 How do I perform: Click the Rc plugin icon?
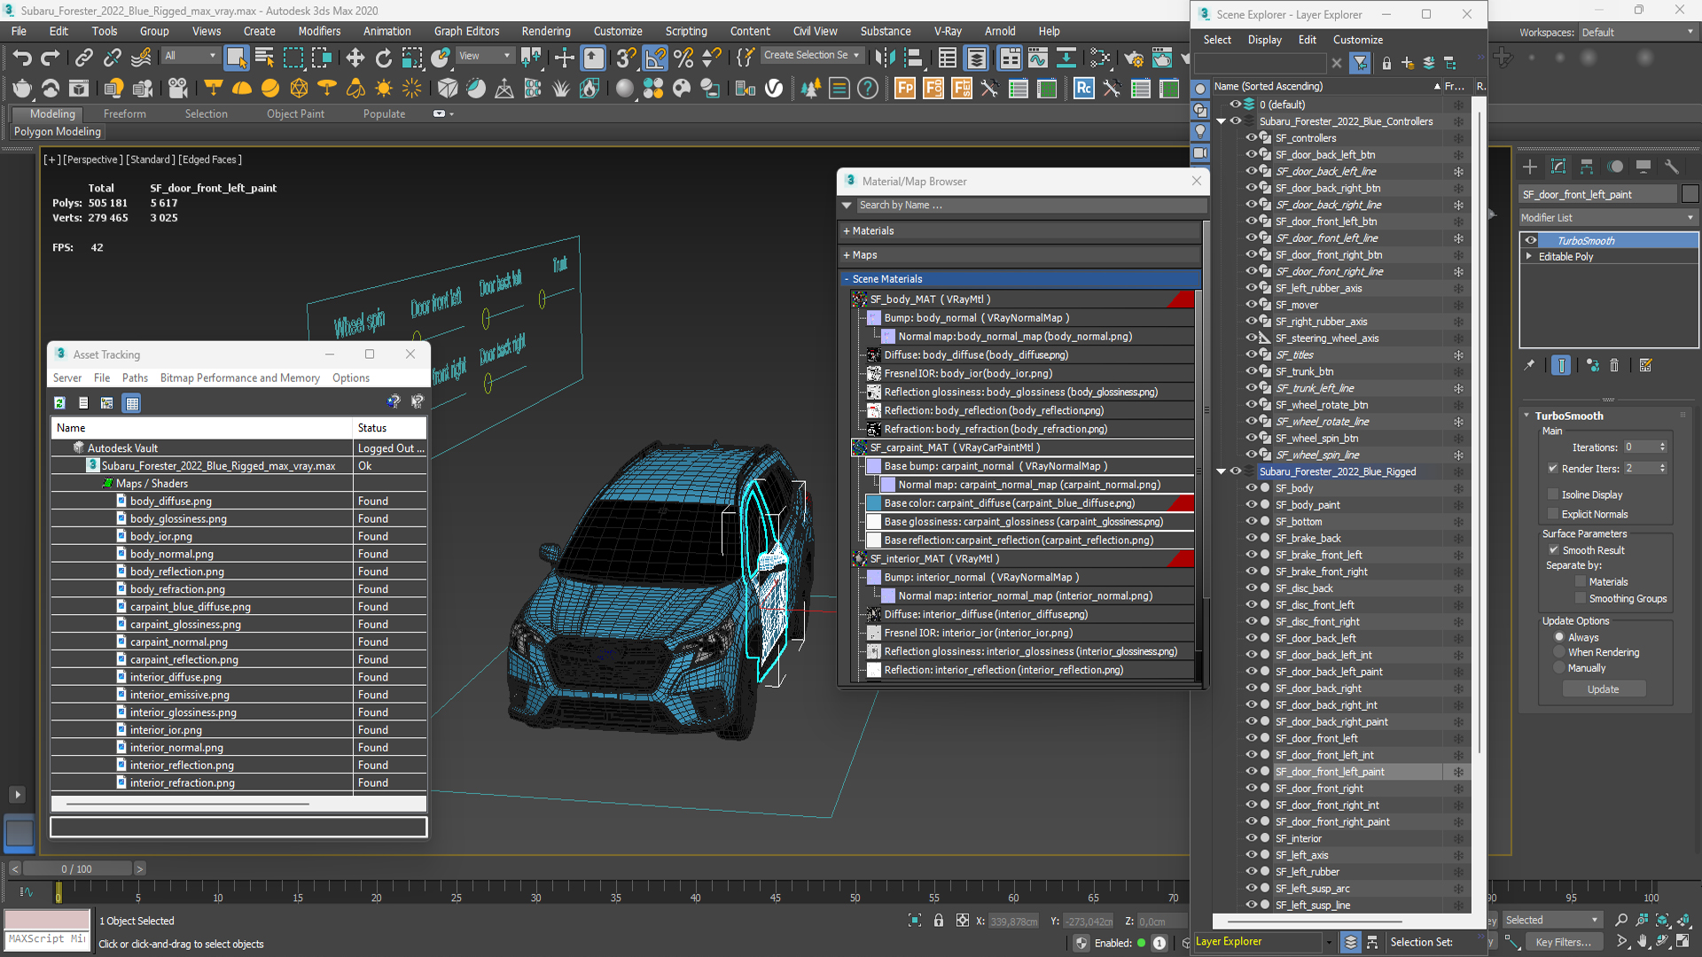pyautogui.click(x=1083, y=89)
